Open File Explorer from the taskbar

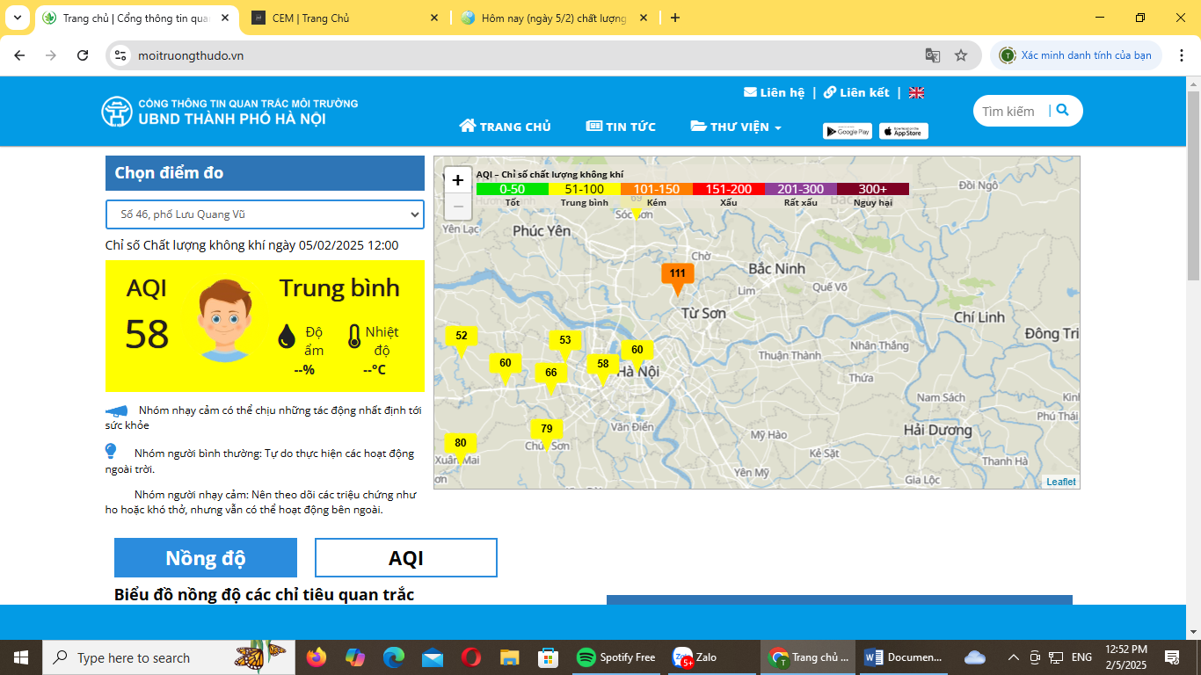point(510,657)
